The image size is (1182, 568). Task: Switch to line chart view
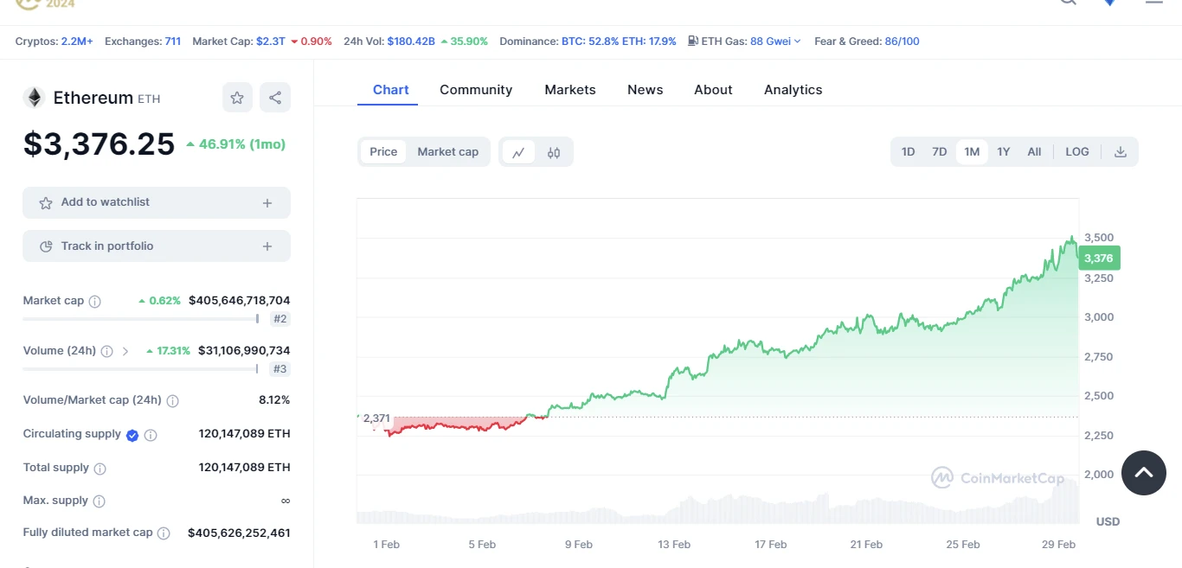(518, 152)
